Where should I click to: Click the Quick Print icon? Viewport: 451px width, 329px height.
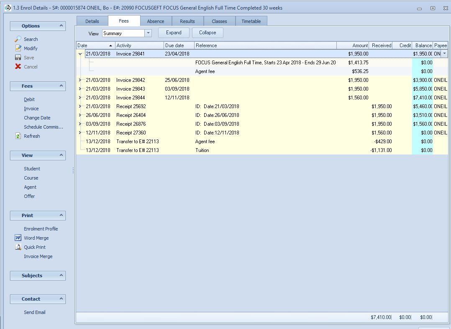click(x=18, y=247)
